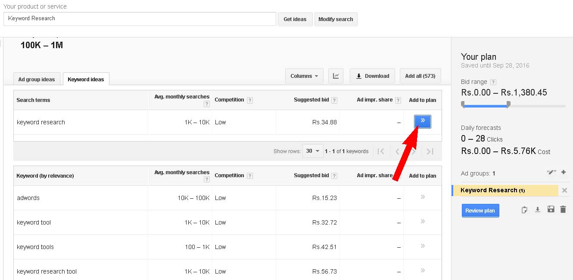Open the Show rows dropdown
This screenshot has height=280, width=573.
pyautogui.click(x=313, y=151)
